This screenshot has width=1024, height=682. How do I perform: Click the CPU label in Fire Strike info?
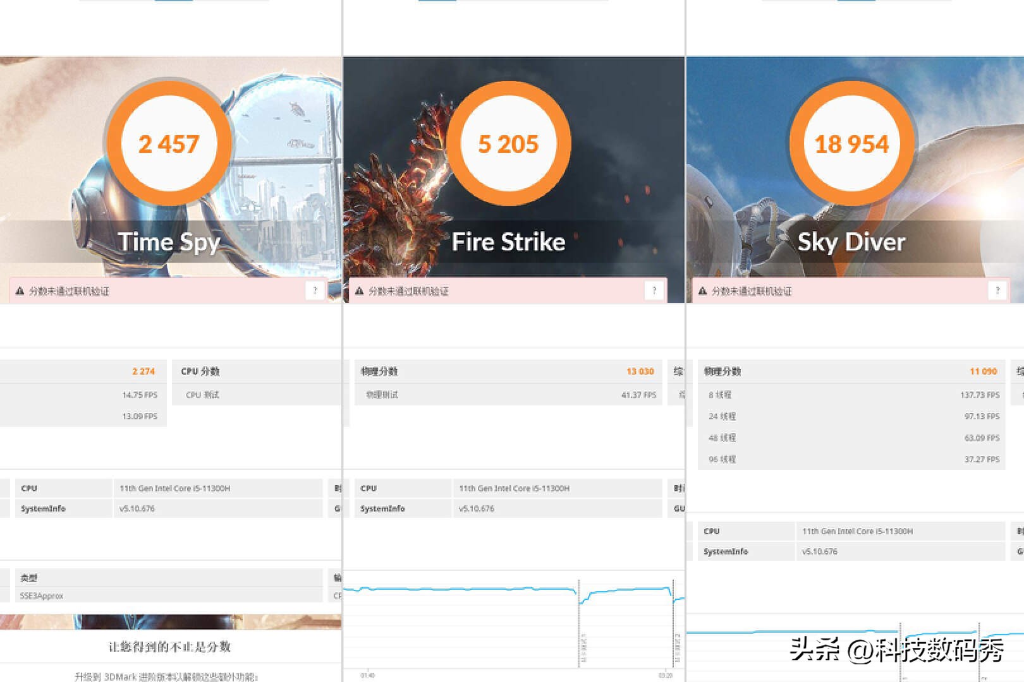pos(368,488)
